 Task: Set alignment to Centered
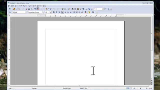[x=65, y=12]
